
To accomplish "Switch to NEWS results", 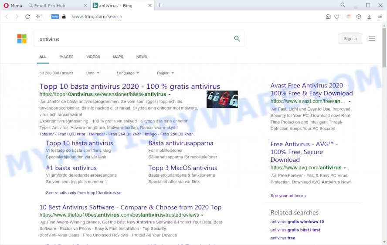I will [142, 57].
